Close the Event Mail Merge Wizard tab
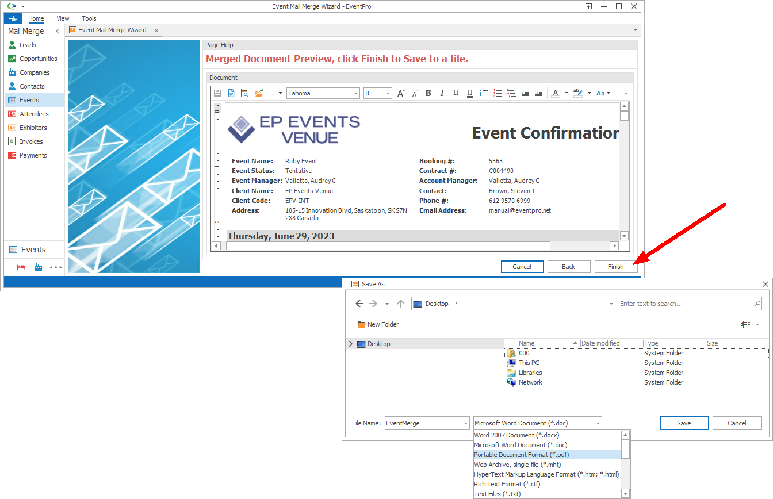The width and height of the screenshot is (773, 499). coord(157,30)
